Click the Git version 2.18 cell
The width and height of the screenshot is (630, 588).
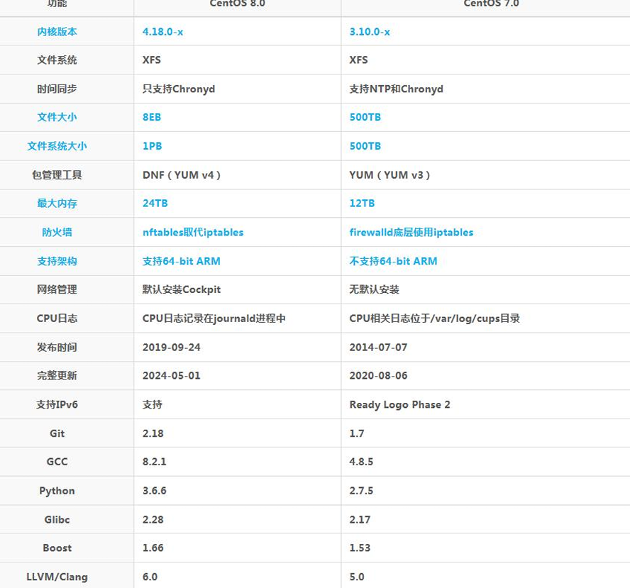[153, 433]
